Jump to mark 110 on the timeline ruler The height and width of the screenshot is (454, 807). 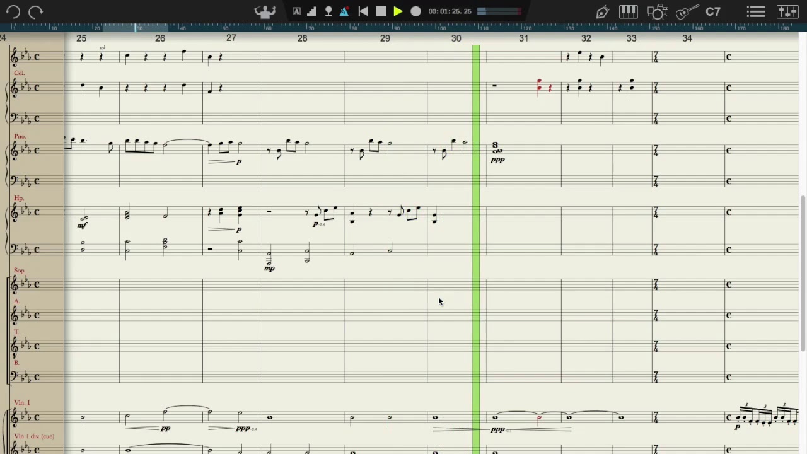click(484, 28)
